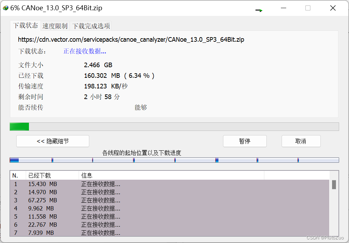Viewport: 349px width, 243px height.
Task: Click the 各线程的起始位置以及下载进度 label
Action: (x=142, y=153)
